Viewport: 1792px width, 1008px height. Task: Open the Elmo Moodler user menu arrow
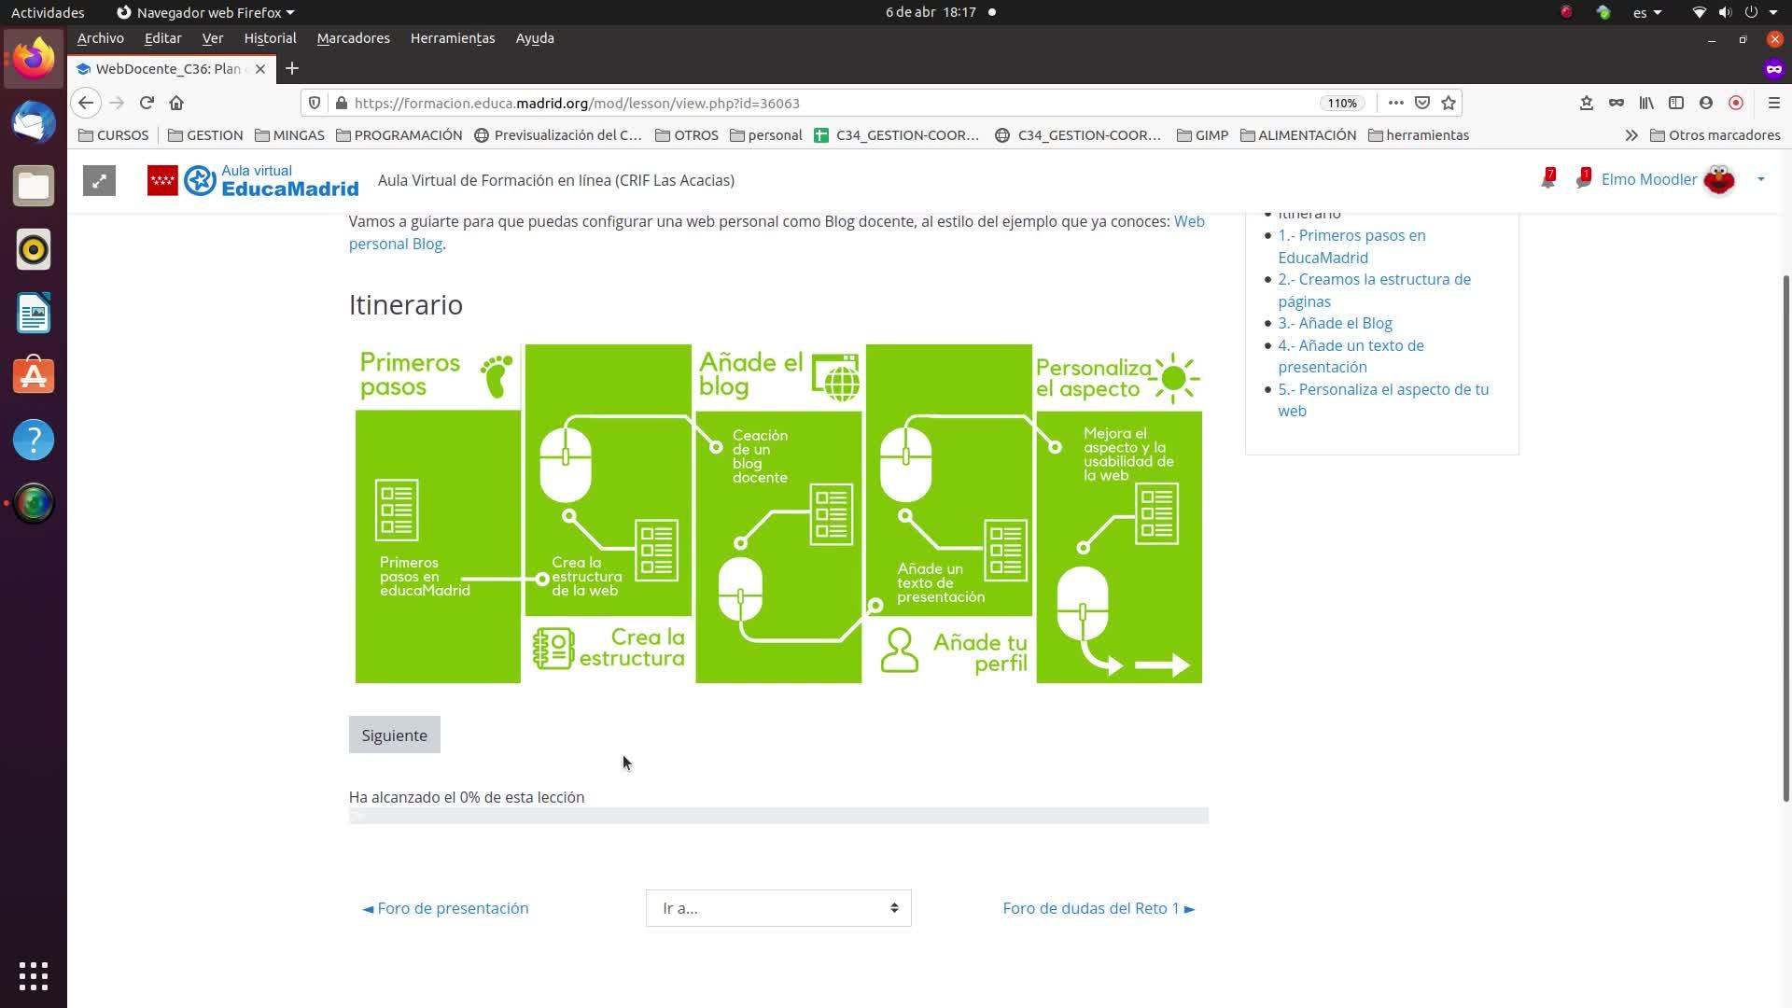(x=1760, y=179)
